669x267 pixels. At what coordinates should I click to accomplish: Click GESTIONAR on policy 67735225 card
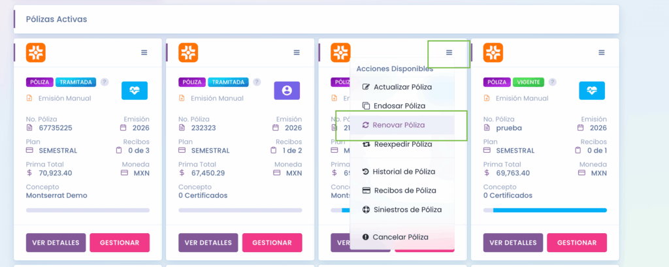pyautogui.click(x=120, y=243)
